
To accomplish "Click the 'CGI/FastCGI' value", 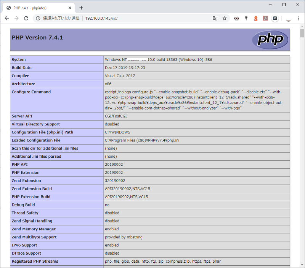I will [x=116, y=116].
